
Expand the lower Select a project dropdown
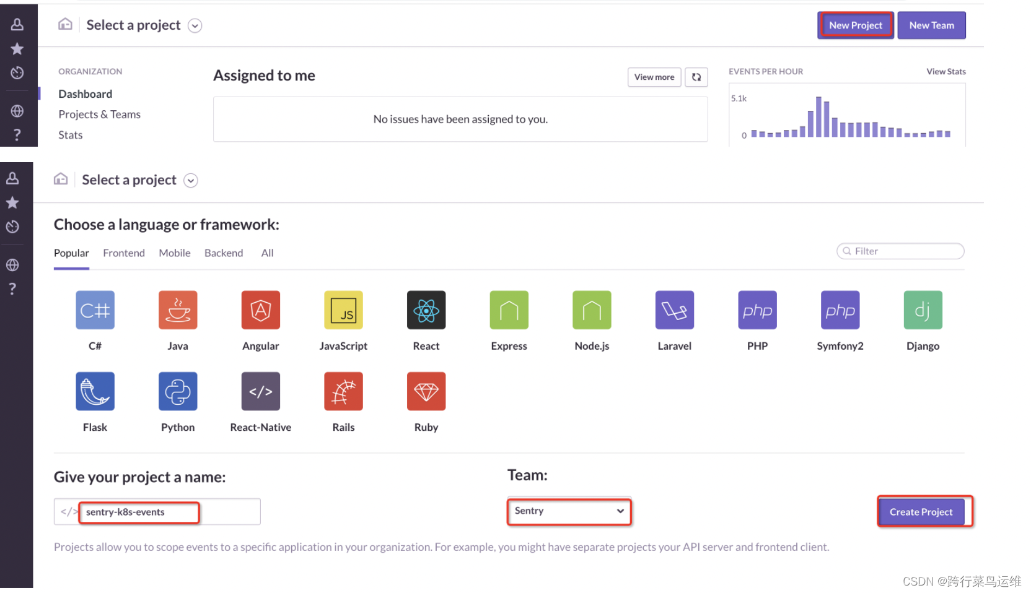[x=191, y=181]
